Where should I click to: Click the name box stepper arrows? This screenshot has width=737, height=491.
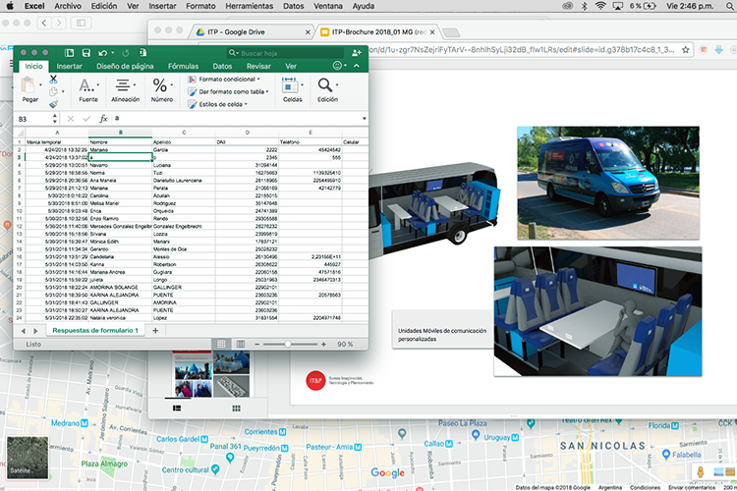click(x=54, y=119)
